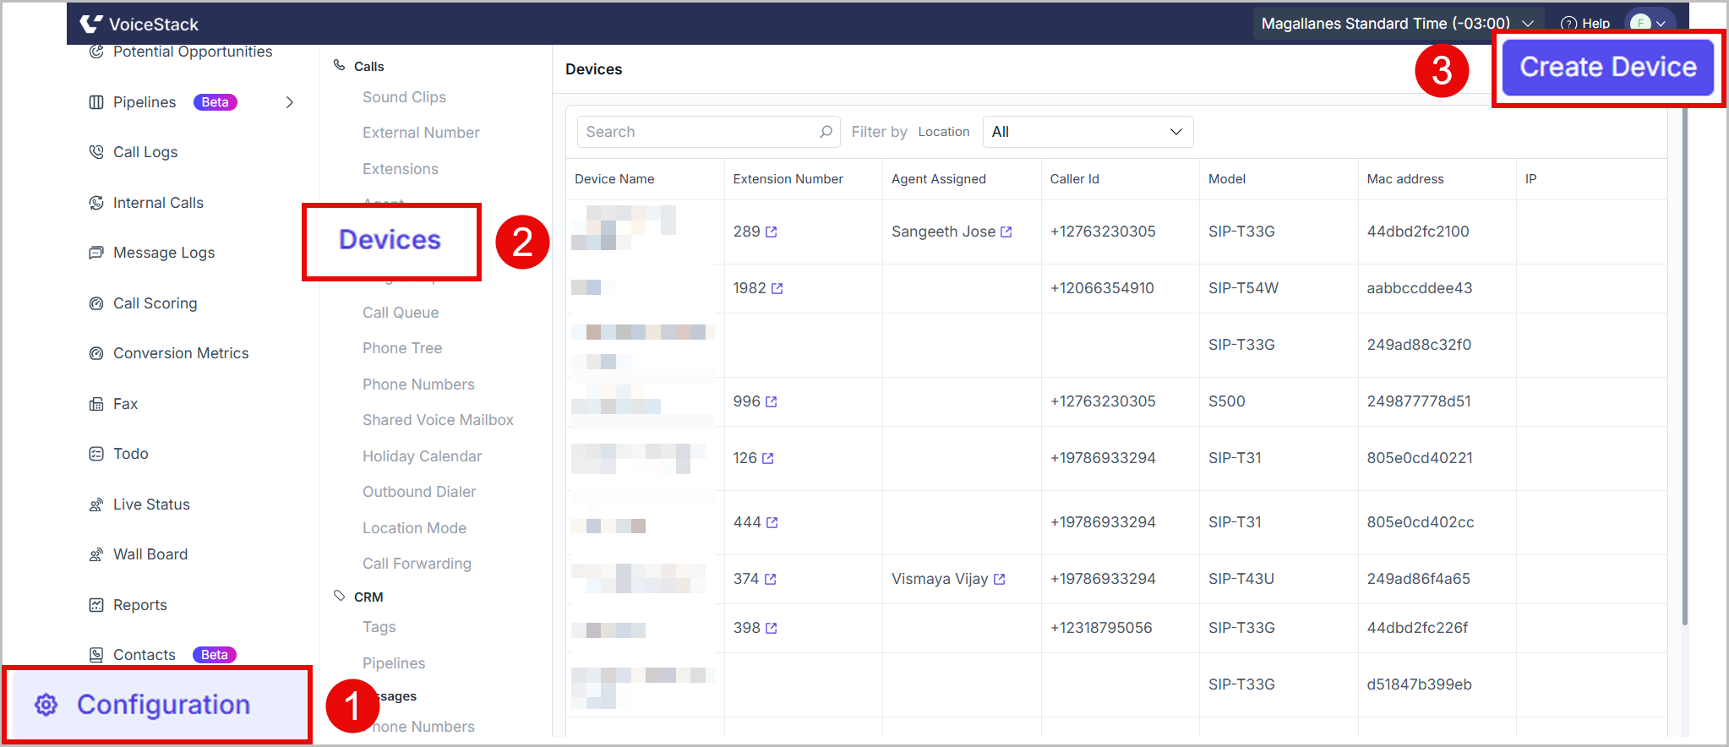Open the Location filter dropdown
Image resolution: width=1729 pixels, height=747 pixels.
(x=1088, y=132)
